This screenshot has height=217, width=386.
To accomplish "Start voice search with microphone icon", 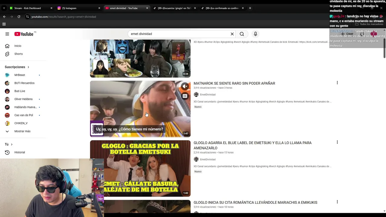I will (255, 34).
